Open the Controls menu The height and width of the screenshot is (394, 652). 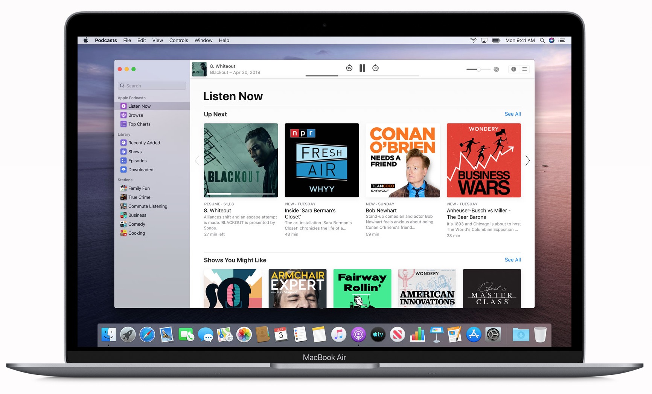pyautogui.click(x=179, y=40)
